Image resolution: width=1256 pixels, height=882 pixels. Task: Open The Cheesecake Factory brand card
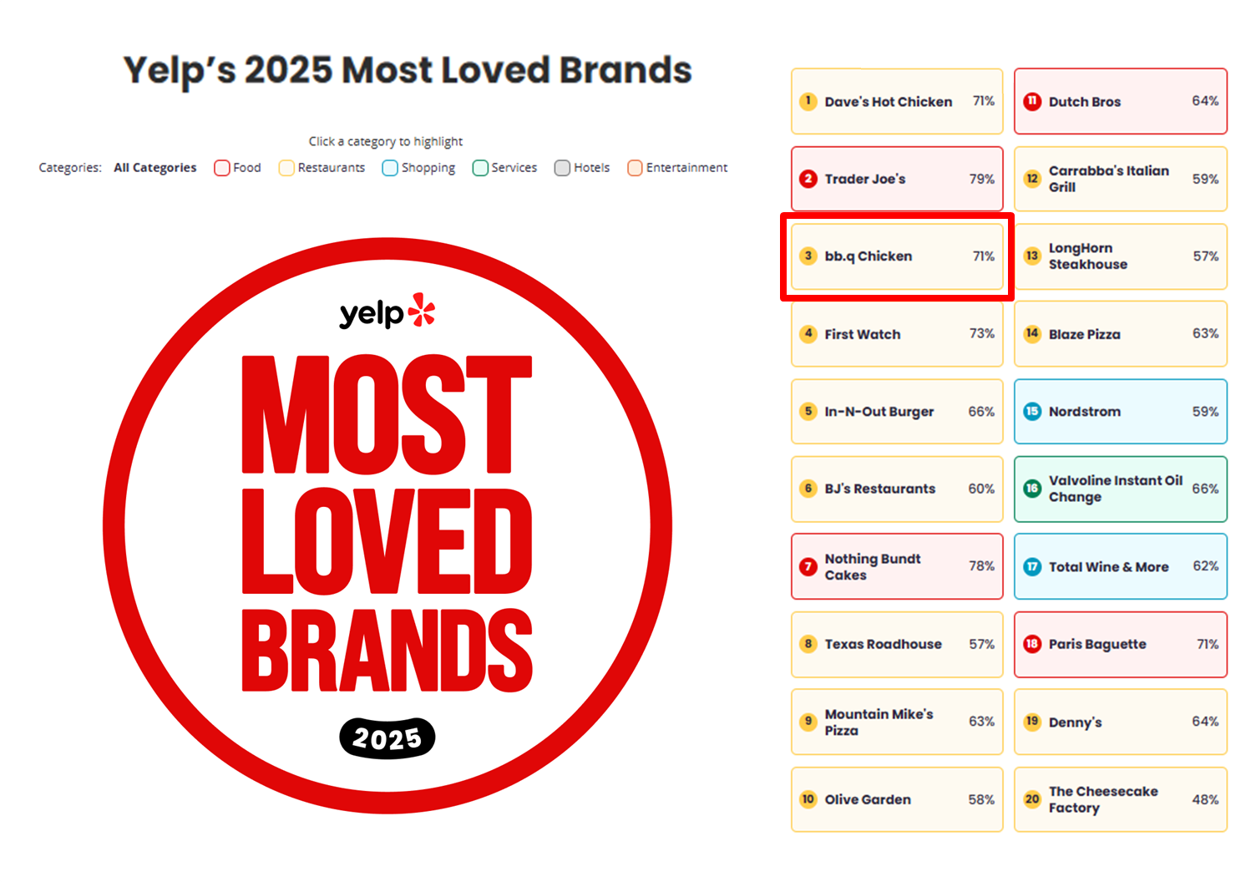(x=1121, y=799)
